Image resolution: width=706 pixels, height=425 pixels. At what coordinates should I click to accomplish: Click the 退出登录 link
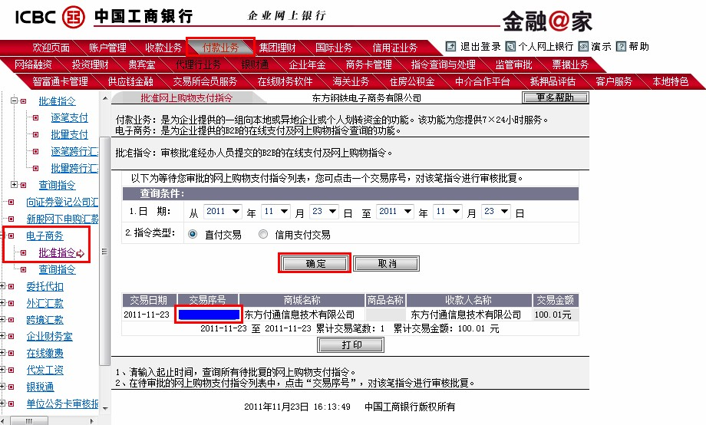tap(480, 46)
